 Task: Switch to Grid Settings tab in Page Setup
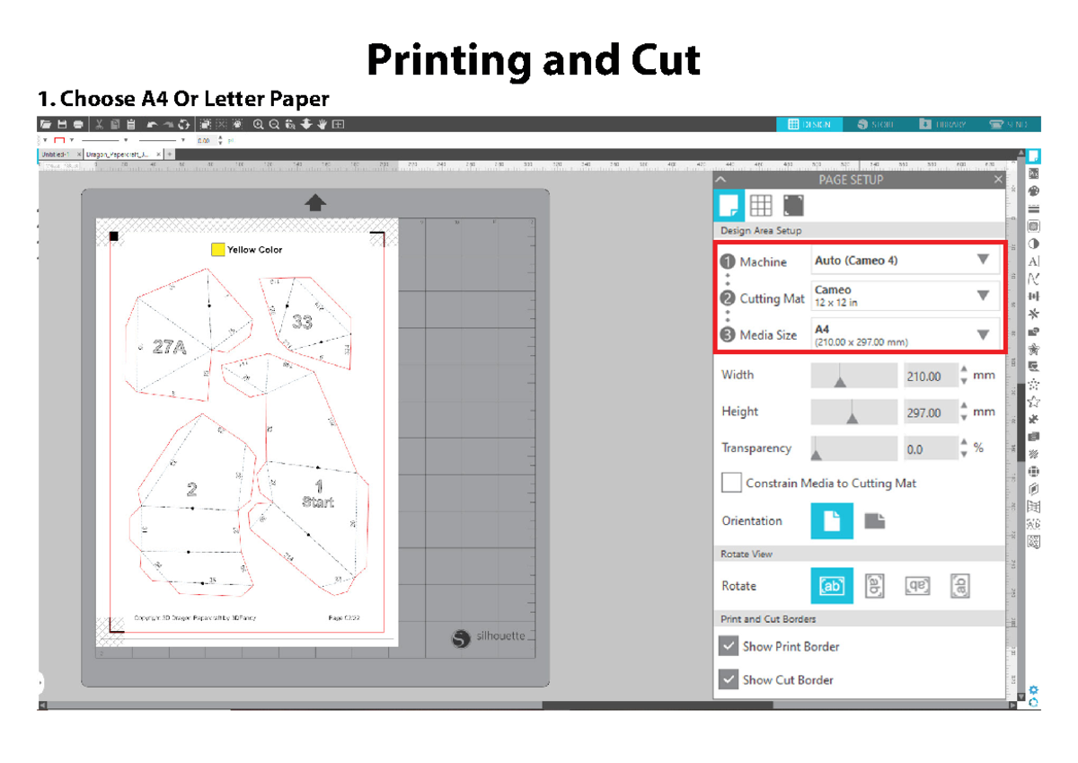pyautogui.click(x=761, y=206)
